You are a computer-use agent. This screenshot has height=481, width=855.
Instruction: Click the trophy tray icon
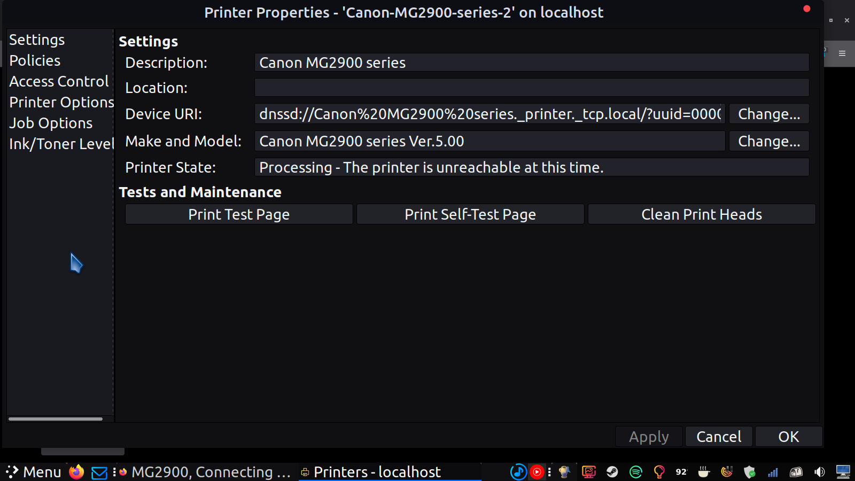(564, 472)
